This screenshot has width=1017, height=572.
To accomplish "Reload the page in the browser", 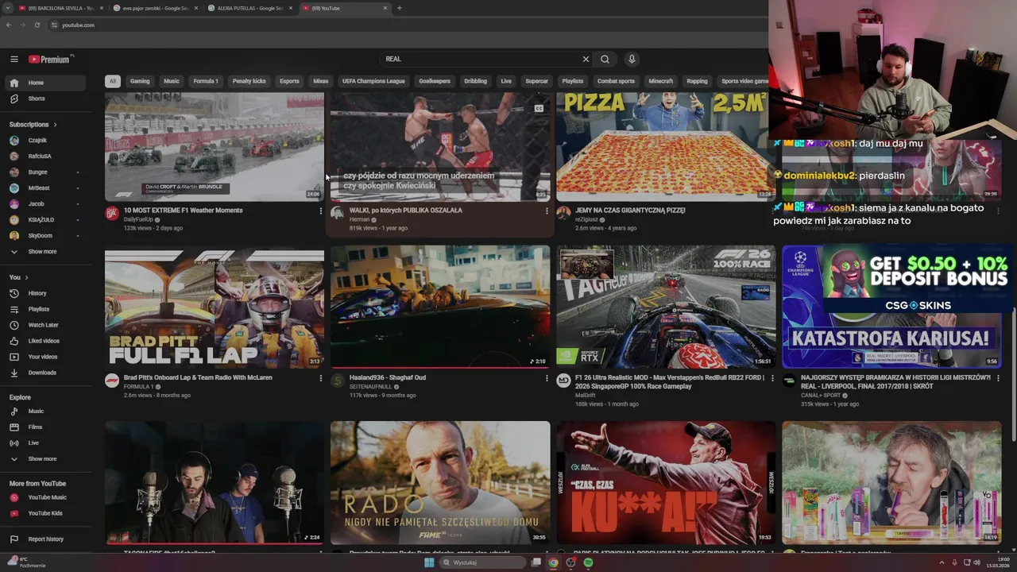I will [x=37, y=25].
